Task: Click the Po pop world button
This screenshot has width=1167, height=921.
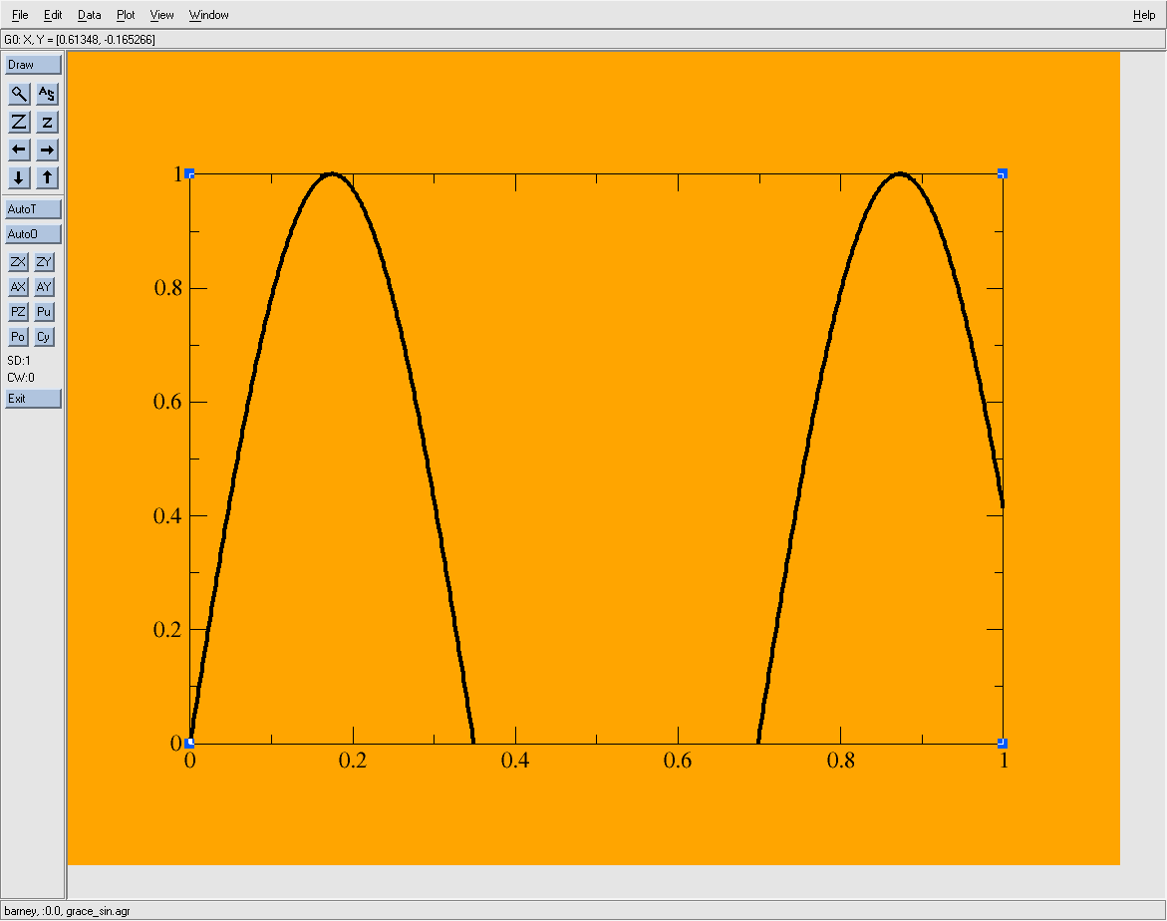Action: click(x=18, y=337)
